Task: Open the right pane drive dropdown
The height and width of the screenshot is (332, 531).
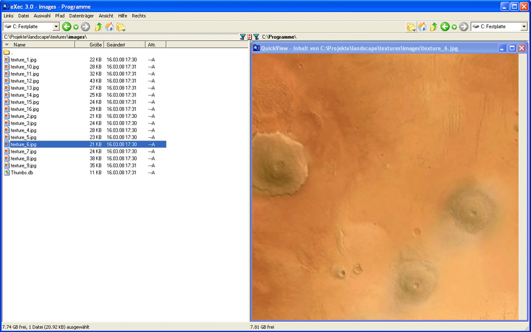Action: click(x=523, y=27)
